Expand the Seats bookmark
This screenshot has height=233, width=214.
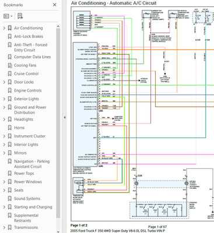pos(4,190)
